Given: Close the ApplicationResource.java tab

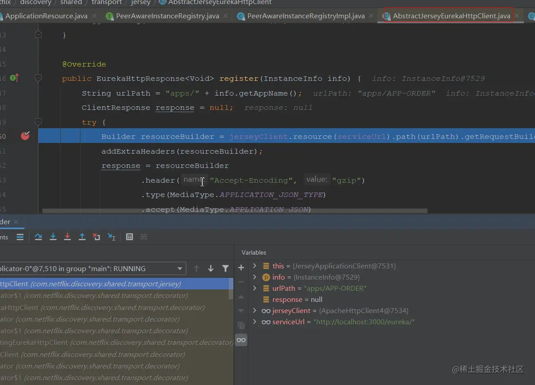Looking at the screenshot, I should [x=94, y=16].
